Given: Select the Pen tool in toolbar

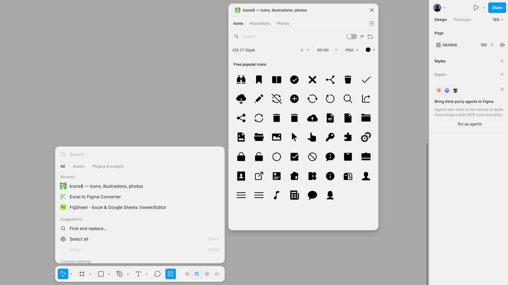Looking at the screenshot, I should tap(120, 274).
